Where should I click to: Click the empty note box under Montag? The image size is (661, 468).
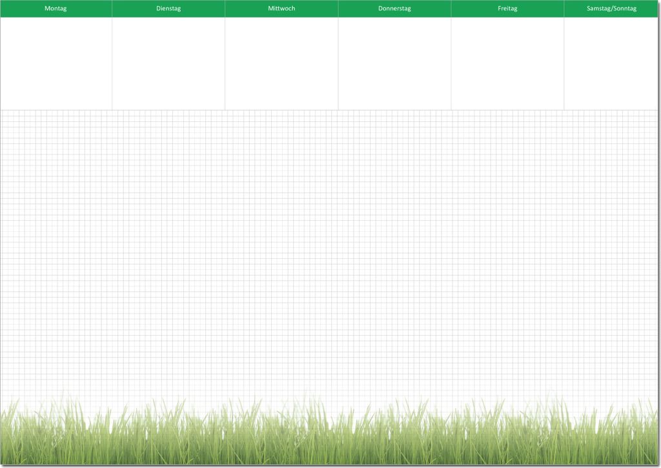click(x=56, y=63)
